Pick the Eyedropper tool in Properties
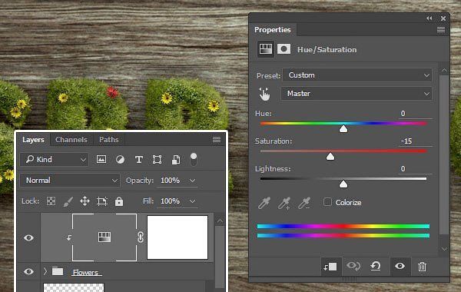 click(x=264, y=203)
